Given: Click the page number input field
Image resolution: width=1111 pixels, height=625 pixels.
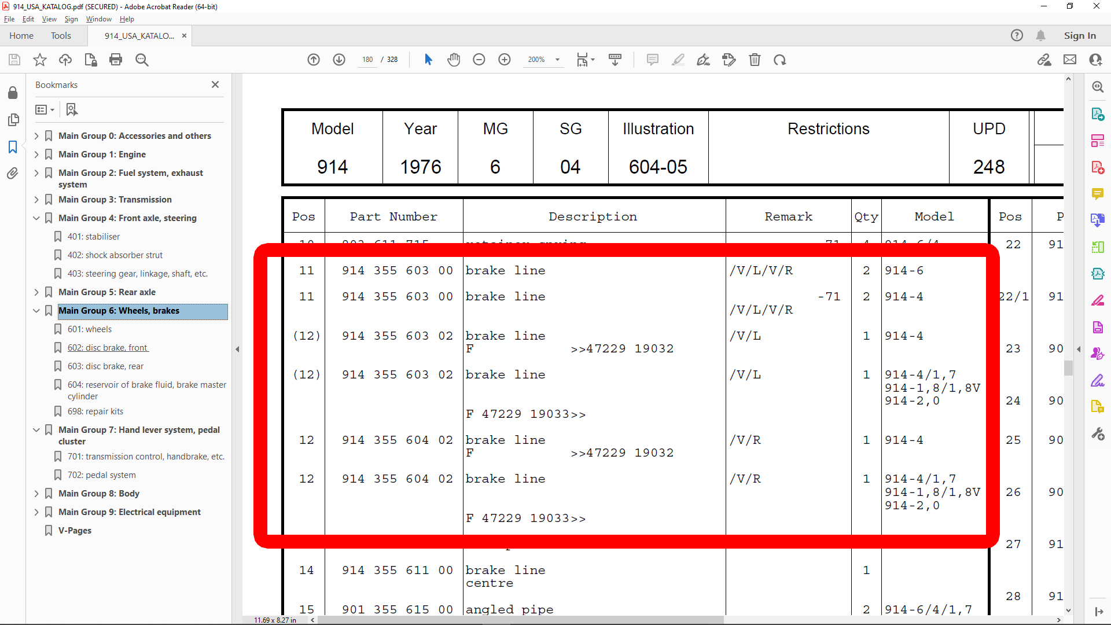Looking at the screenshot, I should click(367, 60).
